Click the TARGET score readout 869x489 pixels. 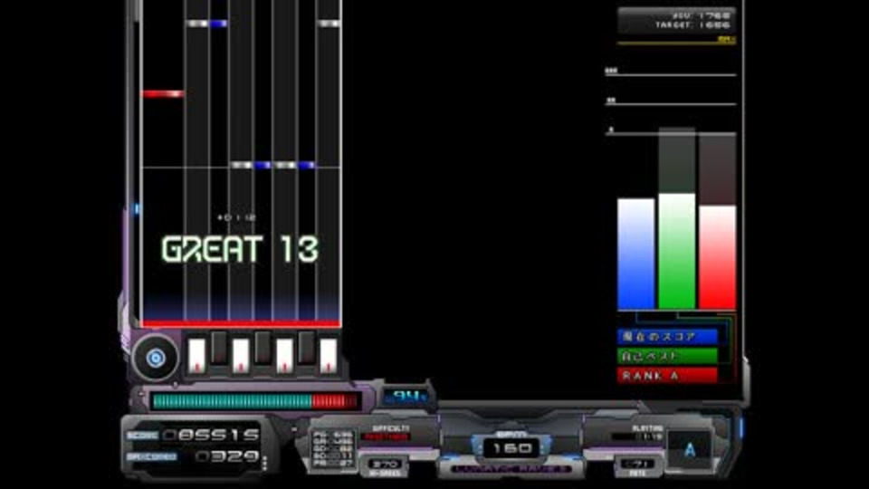(x=692, y=25)
